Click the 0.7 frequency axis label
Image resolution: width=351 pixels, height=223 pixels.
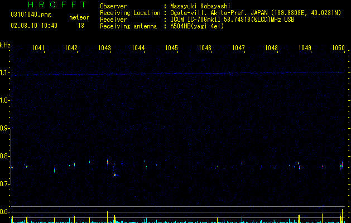(4, 184)
